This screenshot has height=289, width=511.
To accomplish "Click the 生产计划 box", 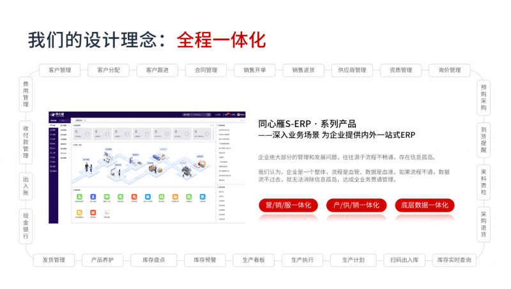I will (353, 260).
